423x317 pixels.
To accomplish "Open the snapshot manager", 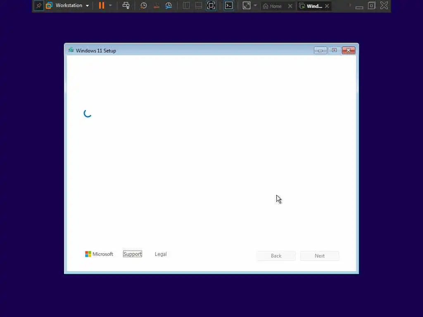I will pyautogui.click(x=169, y=5).
